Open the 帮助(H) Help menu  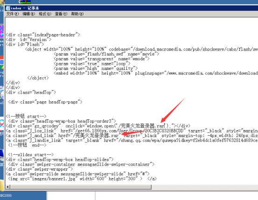tap(77, 14)
